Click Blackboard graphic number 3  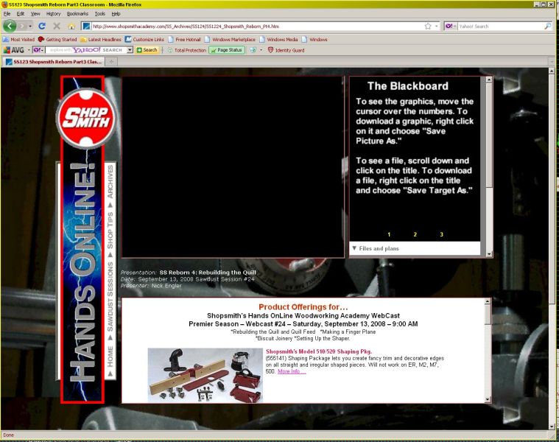pyautogui.click(x=441, y=234)
